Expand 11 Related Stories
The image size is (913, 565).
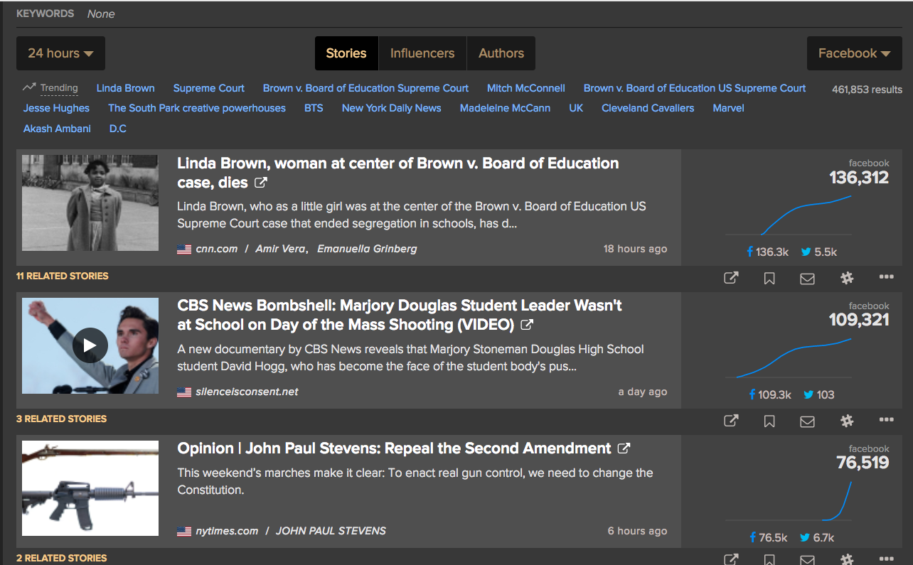[63, 276]
